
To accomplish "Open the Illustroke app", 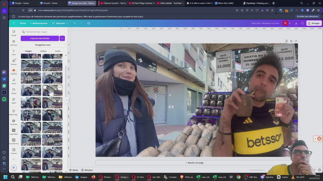I will point(14,122).
